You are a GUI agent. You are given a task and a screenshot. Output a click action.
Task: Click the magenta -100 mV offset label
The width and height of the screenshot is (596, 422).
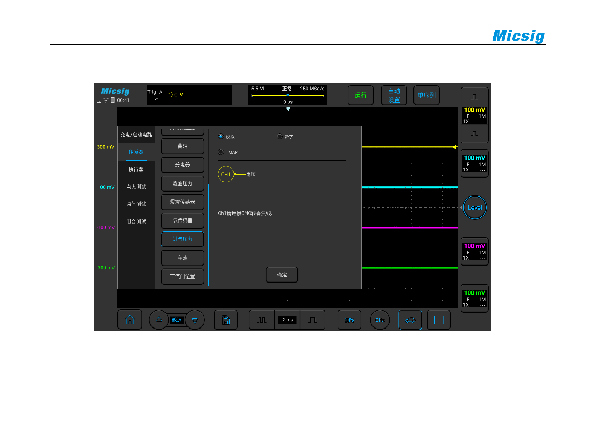pos(105,228)
